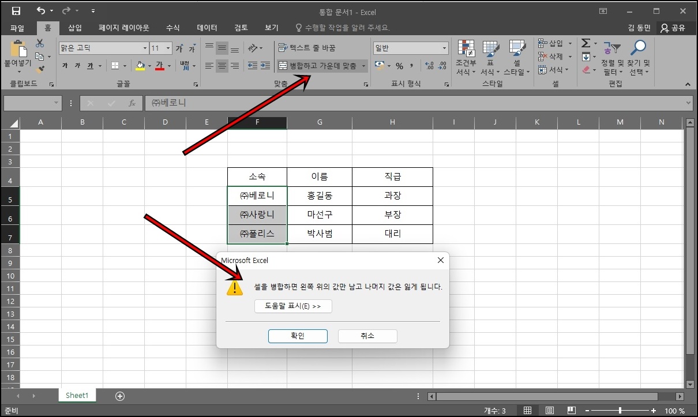Open the File (파일) tab
The height and width of the screenshot is (417, 698).
pyautogui.click(x=17, y=28)
